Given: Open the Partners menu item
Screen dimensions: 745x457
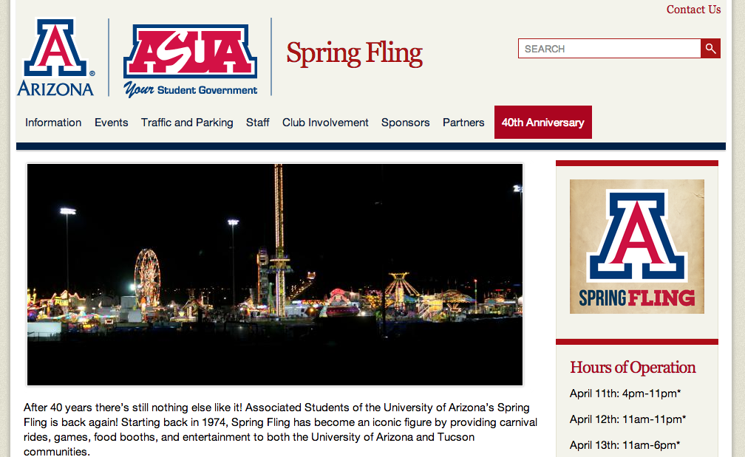Looking at the screenshot, I should (463, 123).
